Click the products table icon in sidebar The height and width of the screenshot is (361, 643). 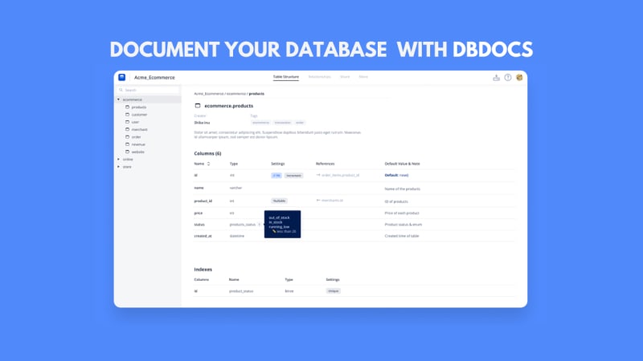coord(127,107)
